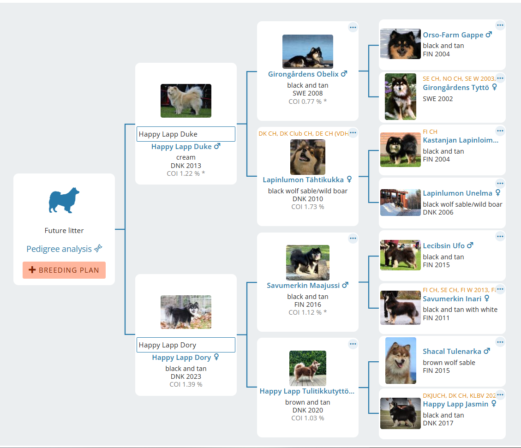Expand options menu on Kastanjan Lapinloimu card

coord(500,131)
